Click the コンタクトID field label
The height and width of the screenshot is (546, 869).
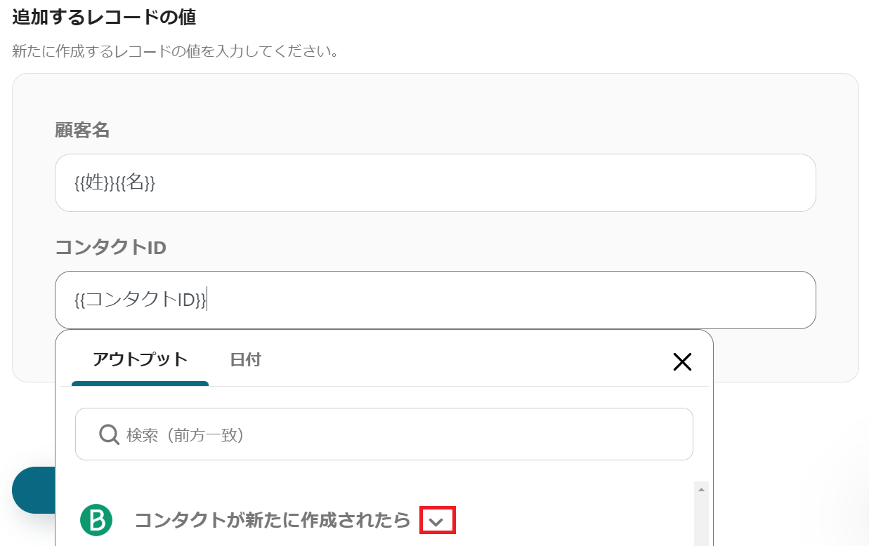[x=110, y=248]
